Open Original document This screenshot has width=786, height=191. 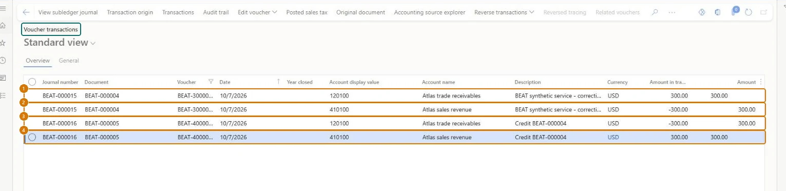coord(361,12)
